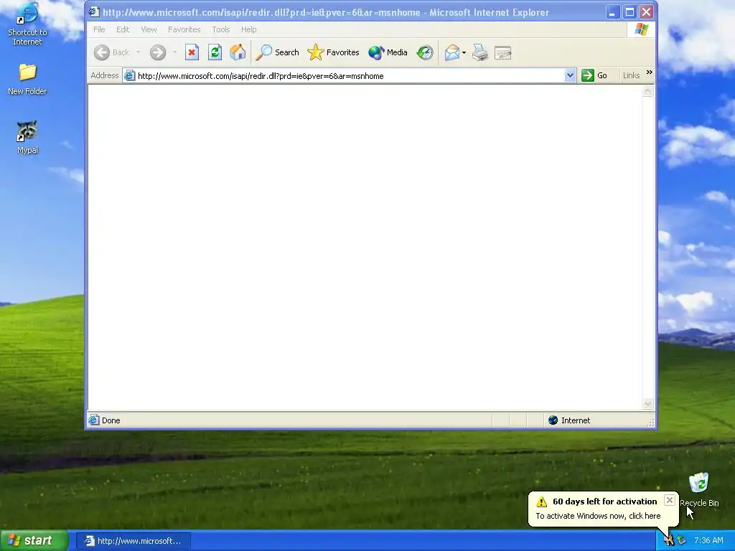Open the Help menu
Viewport: 735px width, 551px height.
point(249,29)
